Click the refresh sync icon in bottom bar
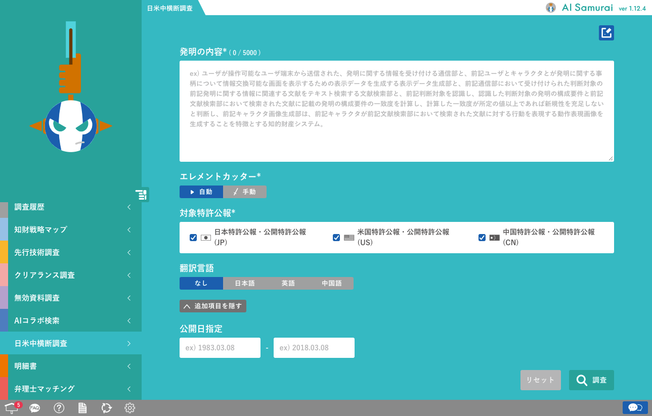The width and height of the screenshot is (652, 416). click(106, 408)
